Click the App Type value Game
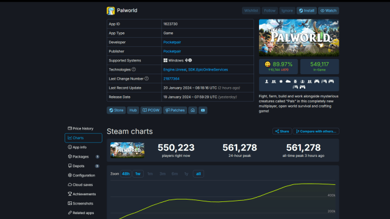 pyautogui.click(x=168, y=33)
